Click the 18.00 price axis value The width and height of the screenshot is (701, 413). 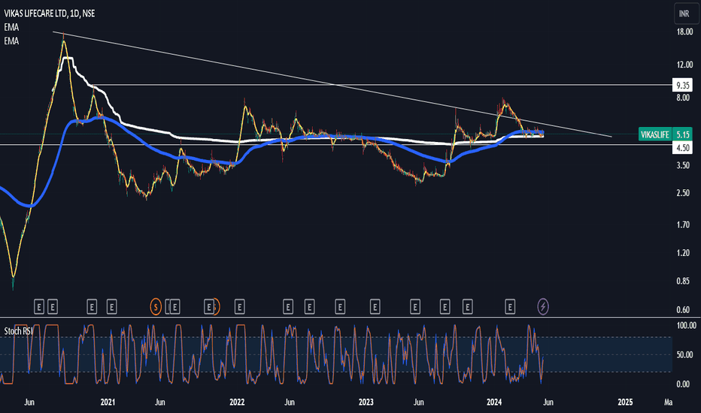click(684, 32)
